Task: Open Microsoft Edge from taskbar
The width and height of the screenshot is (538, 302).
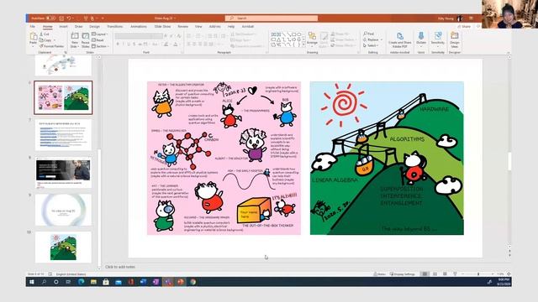Action: (x=81, y=282)
